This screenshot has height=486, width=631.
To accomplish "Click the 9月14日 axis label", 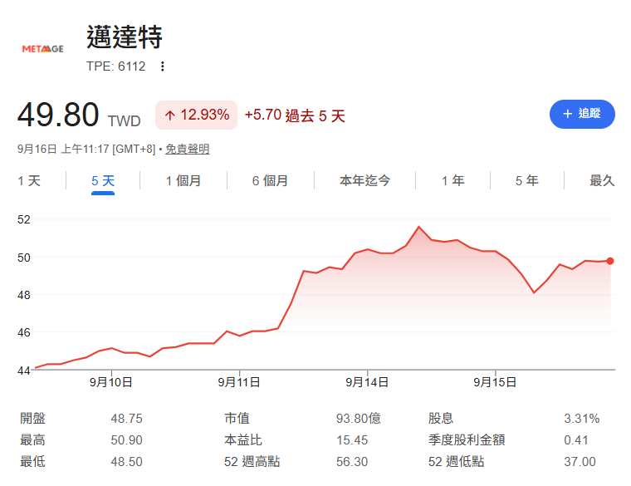I will click(x=367, y=382).
